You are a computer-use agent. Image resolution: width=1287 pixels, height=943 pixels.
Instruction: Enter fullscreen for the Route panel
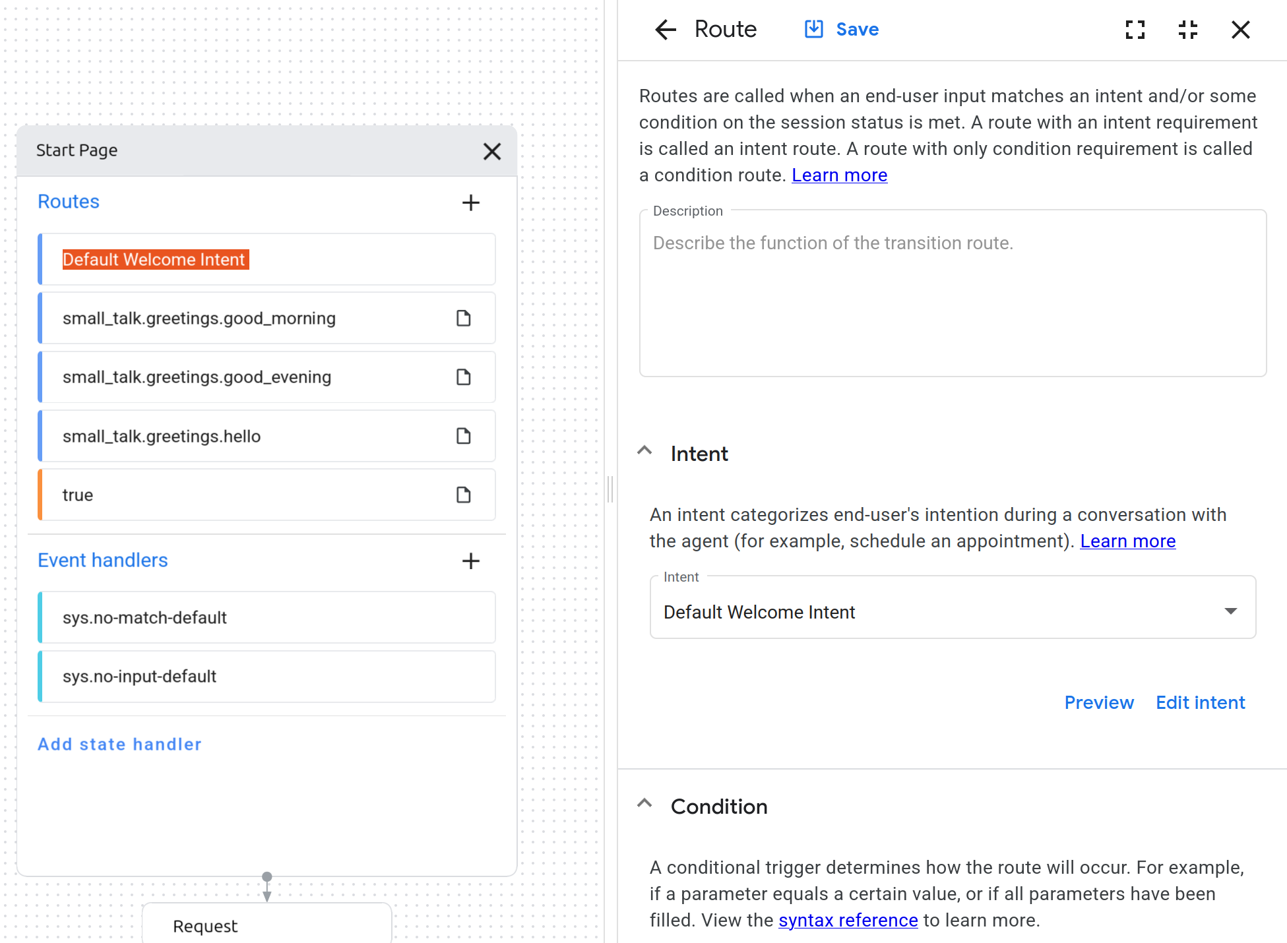[x=1135, y=30]
